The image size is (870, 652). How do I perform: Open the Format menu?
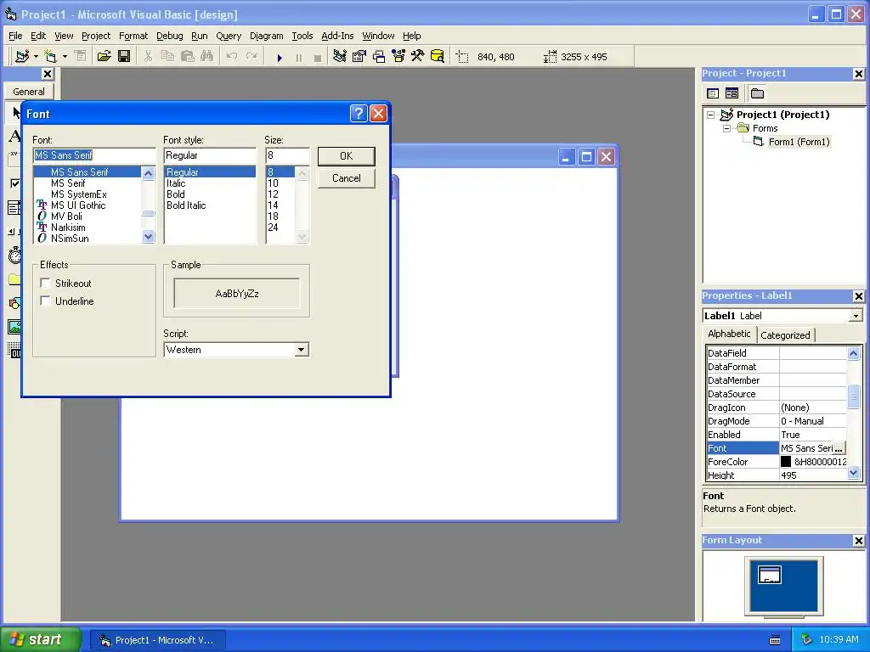[133, 36]
